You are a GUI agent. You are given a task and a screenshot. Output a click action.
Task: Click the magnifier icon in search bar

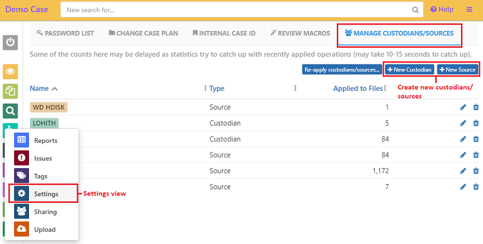pos(415,10)
